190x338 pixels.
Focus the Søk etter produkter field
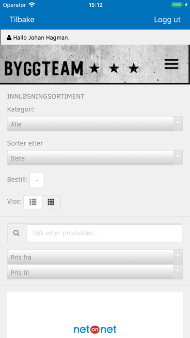coord(105,233)
